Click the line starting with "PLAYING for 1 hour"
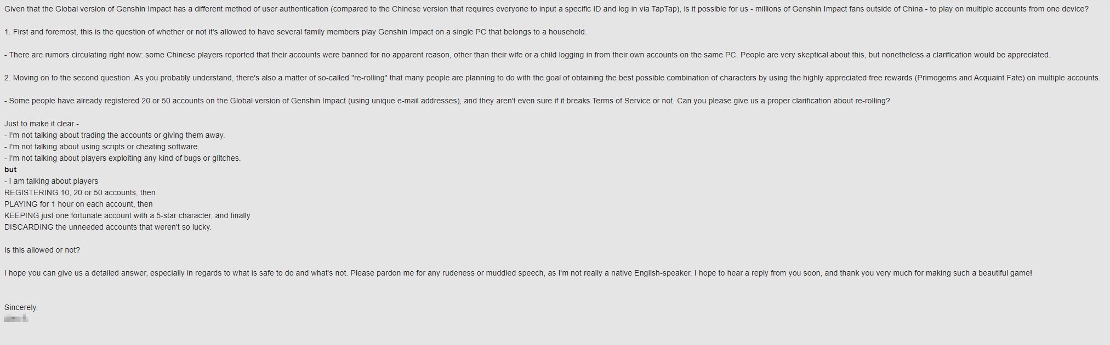This screenshot has height=345, width=1110. 78,204
